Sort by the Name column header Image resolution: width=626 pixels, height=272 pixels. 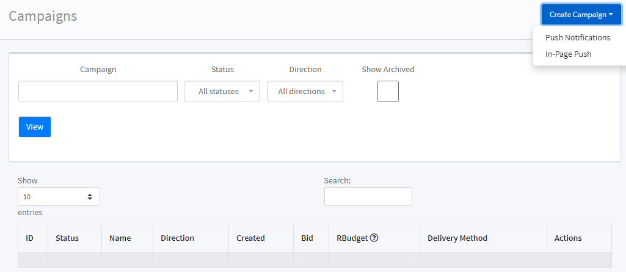pyautogui.click(x=120, y=238)
